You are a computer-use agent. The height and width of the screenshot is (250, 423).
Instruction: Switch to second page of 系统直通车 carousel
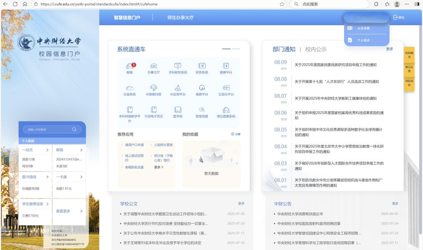tap(235, 49)
